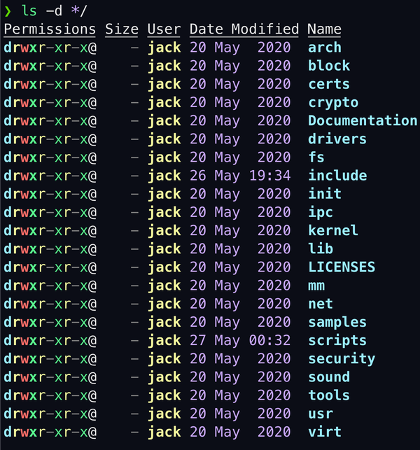Click the security directory name
The width and height of the screenshot is (420, 450).
pos(341,358)
